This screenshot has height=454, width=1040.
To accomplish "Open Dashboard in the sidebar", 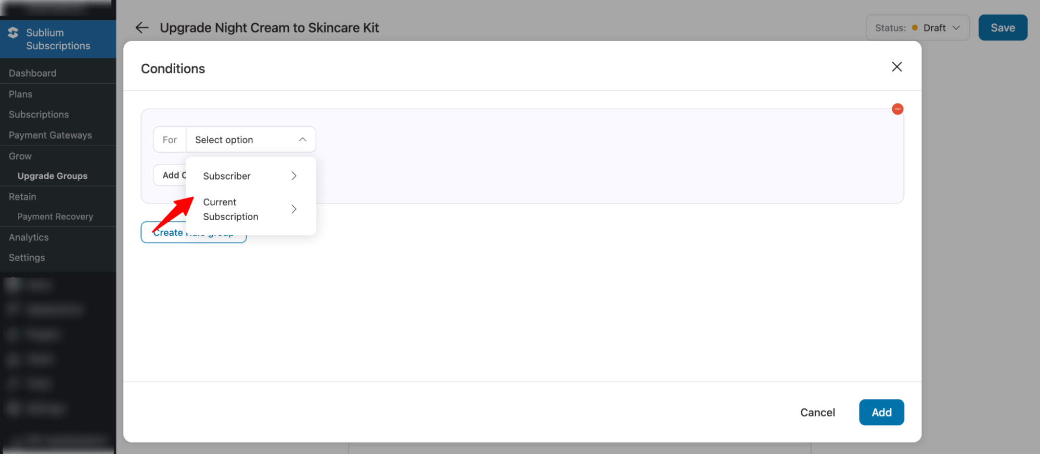I will [x=32, y=73].
